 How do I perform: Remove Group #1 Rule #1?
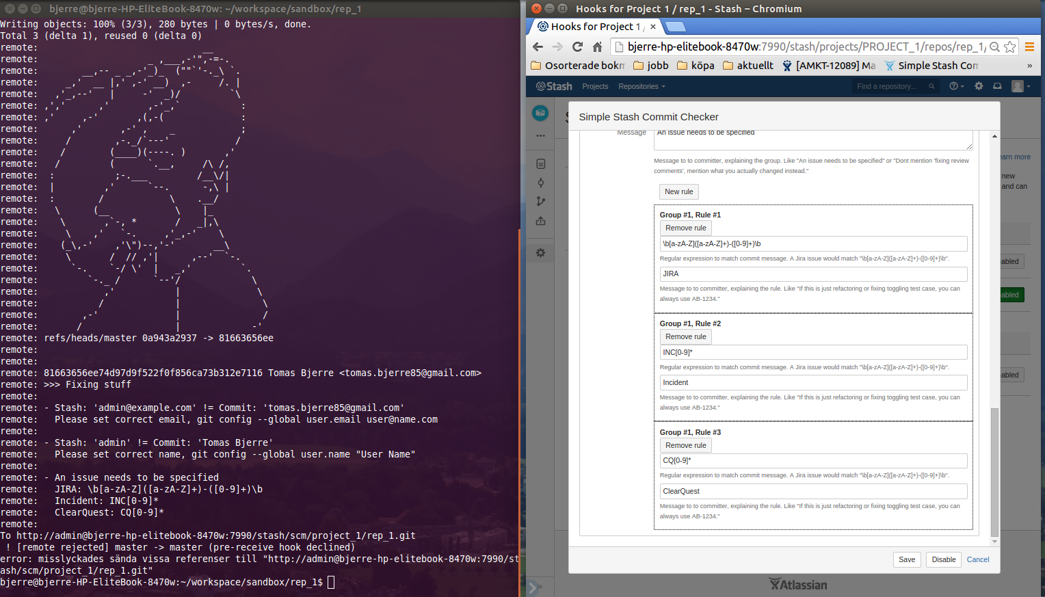pyautogui.click(x=685, y=228)
